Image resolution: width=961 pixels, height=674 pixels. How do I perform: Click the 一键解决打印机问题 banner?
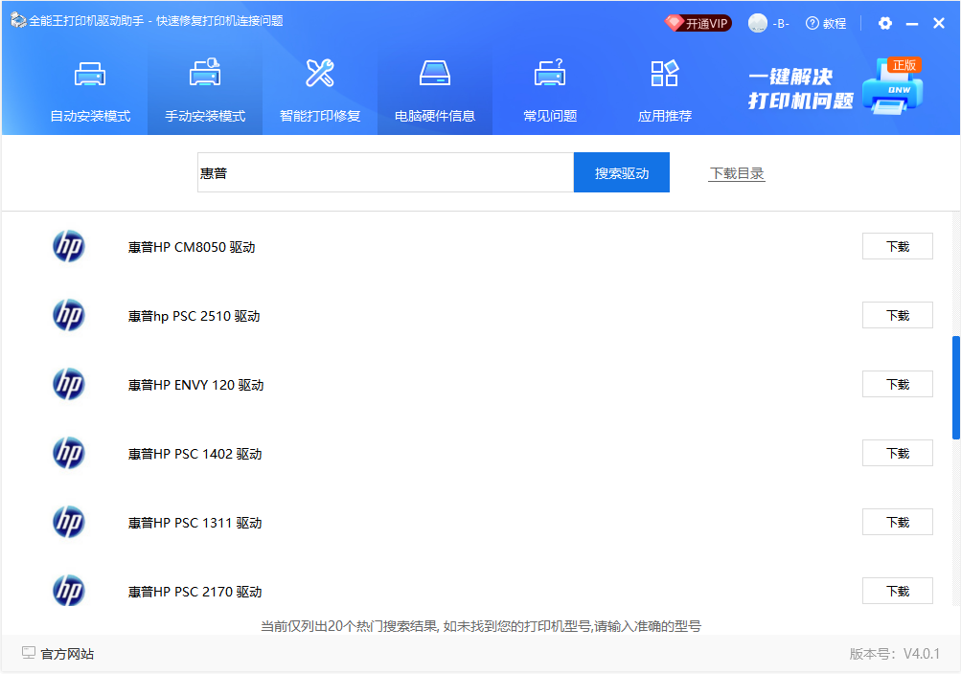point(835,87)
